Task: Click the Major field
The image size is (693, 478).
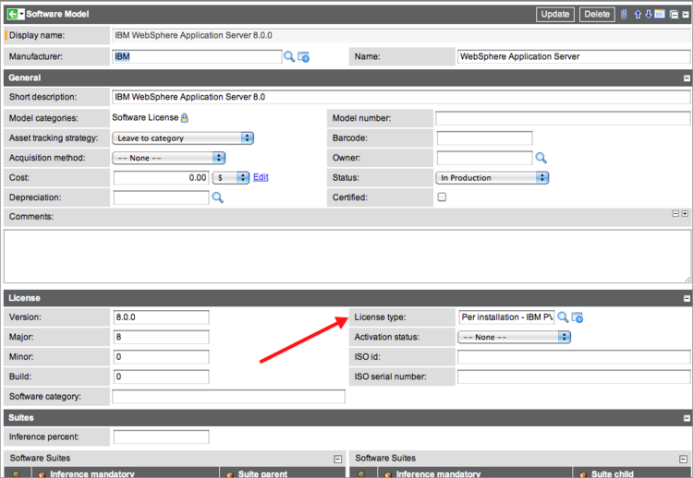Action: [161, 337]
